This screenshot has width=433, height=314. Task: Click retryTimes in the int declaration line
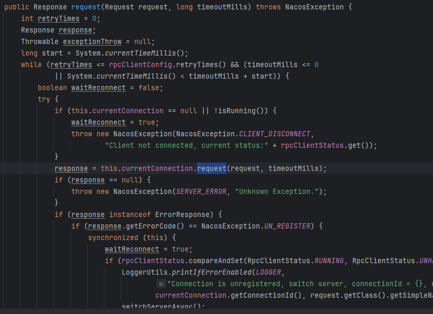click(x=59, y=18)
